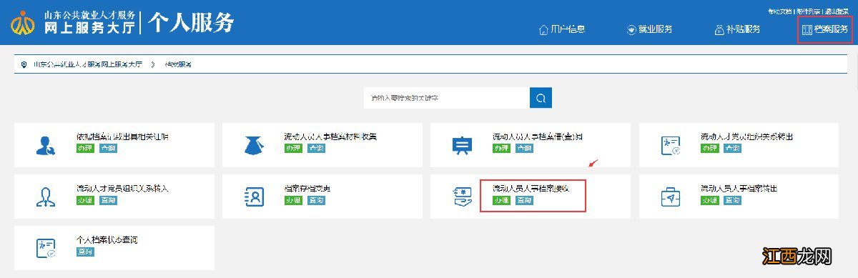Click the keyword search input field
Image resolution: width=858 pixels, height=278 pixels.
[446, 98]
